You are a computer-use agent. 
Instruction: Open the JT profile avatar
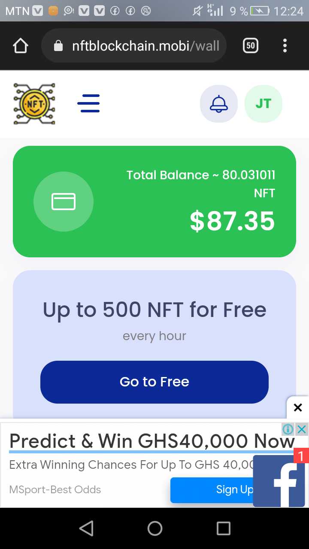click(x=264, y=104)
